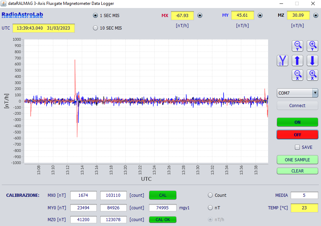This screenshot has height=226, width=321.
Task: Zoom out the Y axis
Action: pos(297,46)
